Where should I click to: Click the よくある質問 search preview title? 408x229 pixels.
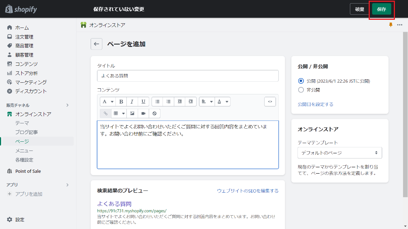(114, 204)
